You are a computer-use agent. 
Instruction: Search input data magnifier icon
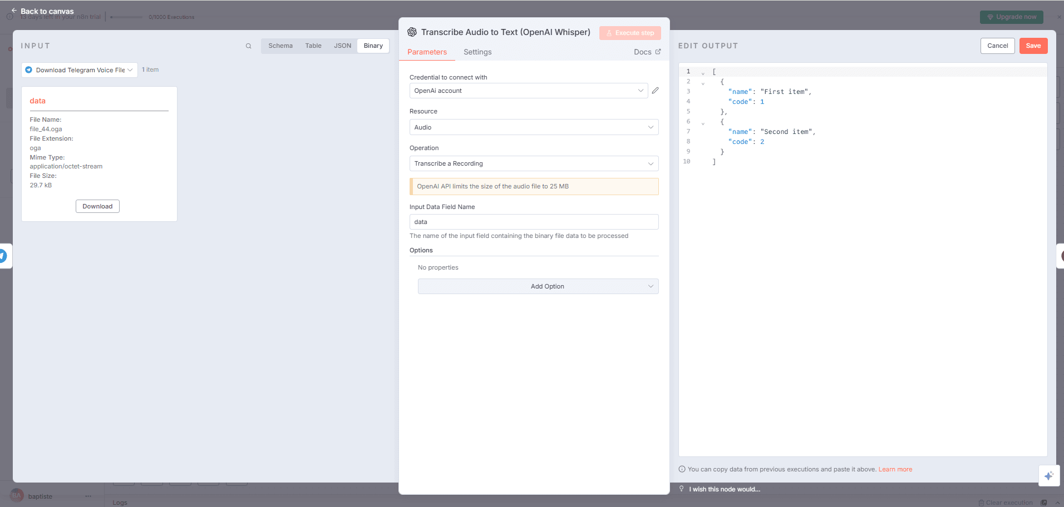click(x=248, y=46)
